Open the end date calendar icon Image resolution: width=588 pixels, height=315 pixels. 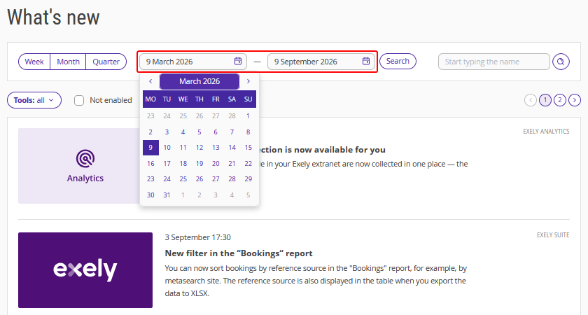(x=366, y=61)
